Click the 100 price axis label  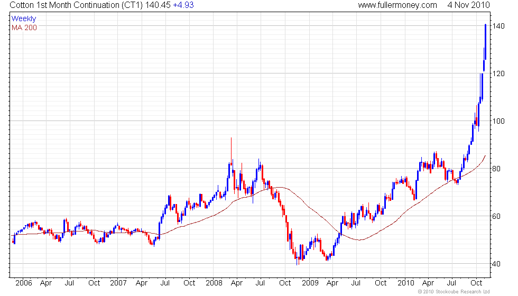498,121
